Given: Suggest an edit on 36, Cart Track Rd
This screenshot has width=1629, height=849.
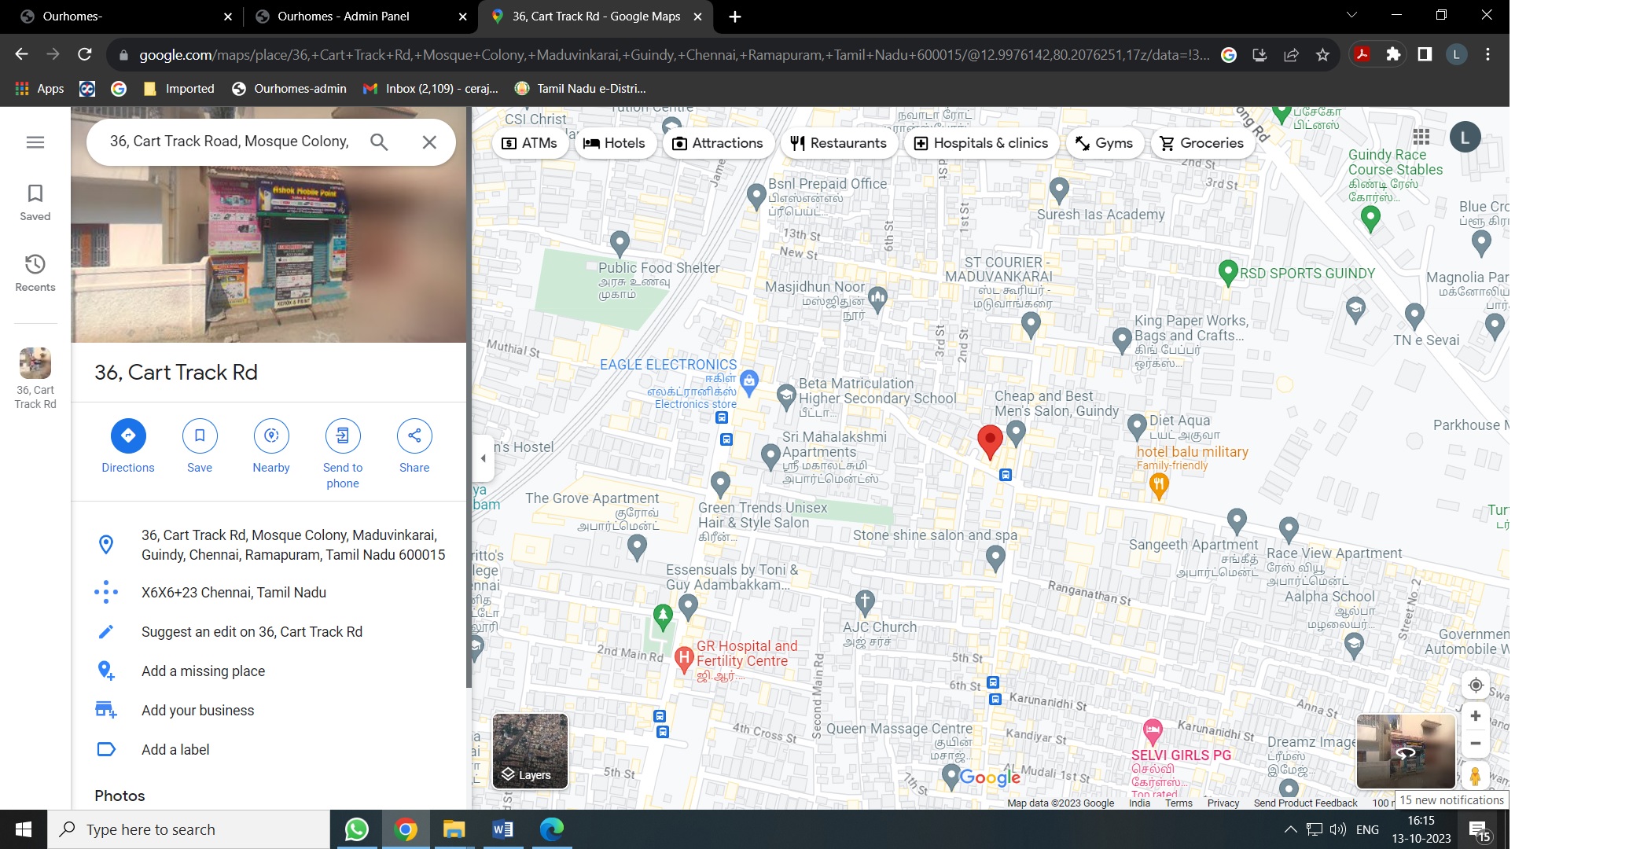Looking at the screenshot, I should pos(270,632).
